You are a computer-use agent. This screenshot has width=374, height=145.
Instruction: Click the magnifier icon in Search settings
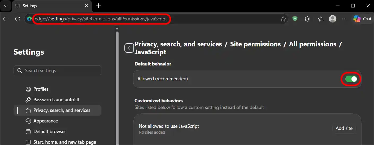point(19,71)
